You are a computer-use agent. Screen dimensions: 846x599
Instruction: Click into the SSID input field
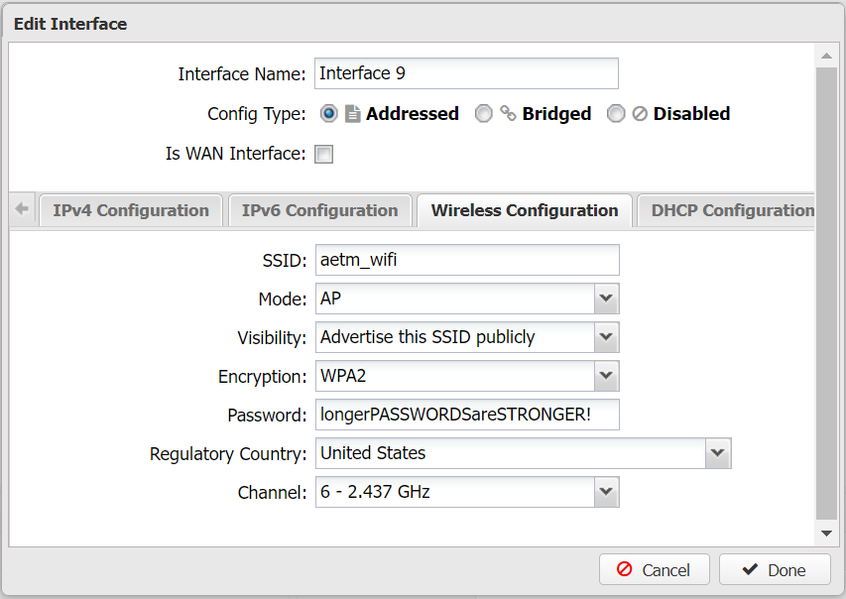coord(467,260)
